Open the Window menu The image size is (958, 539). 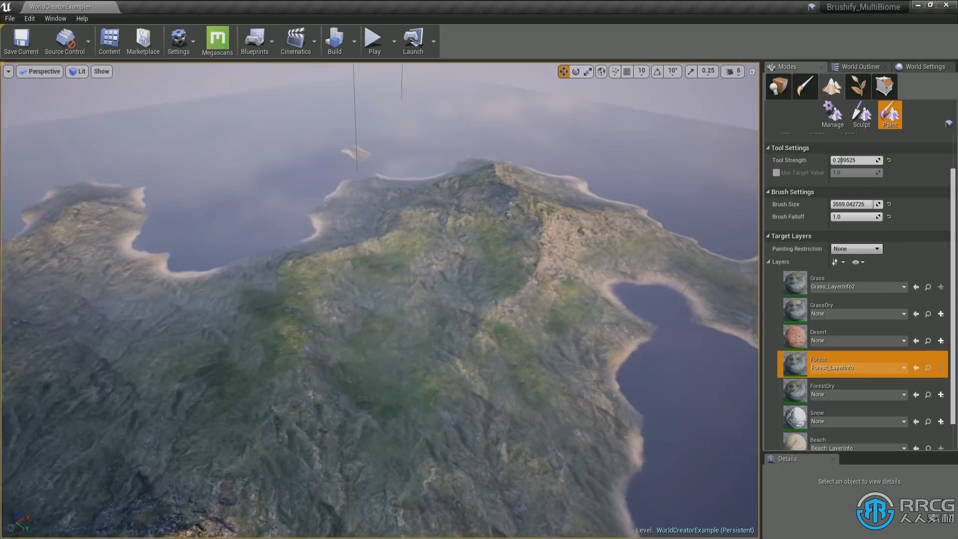[54, 18]
